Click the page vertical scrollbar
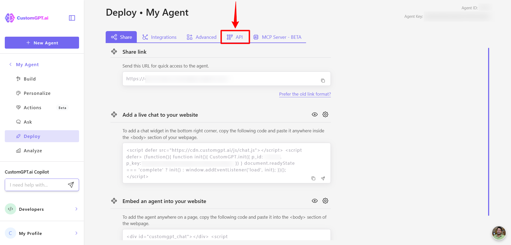Image resolution: width=511 pixels, height=245 pixels. tap(489, 132)
